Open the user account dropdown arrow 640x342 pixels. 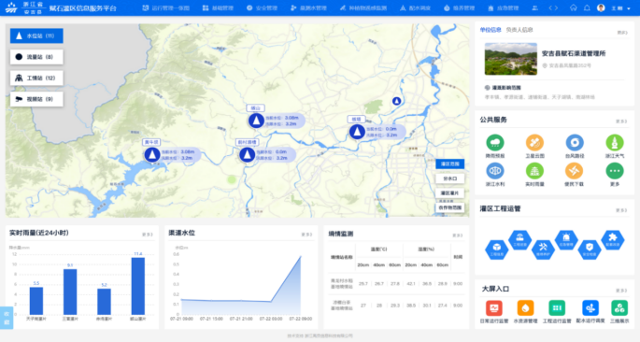tap(629, 8)
